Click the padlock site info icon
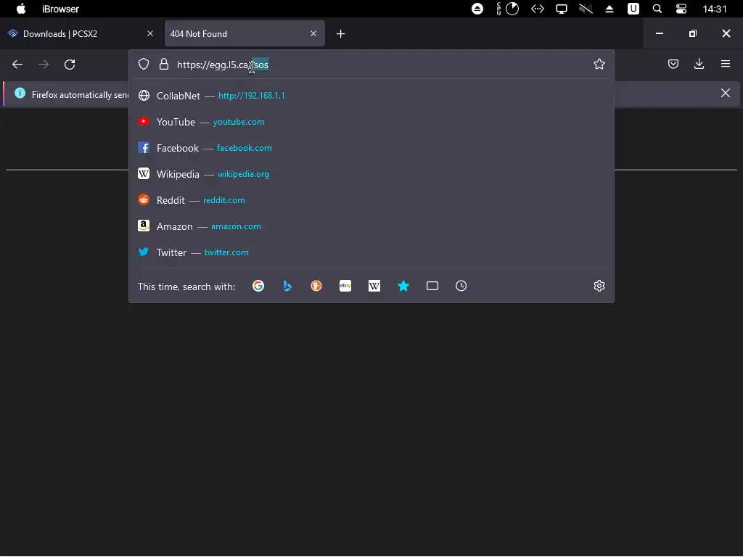This screenshot has width=743, height=557. pyautogui.click(x=164, y=64)
